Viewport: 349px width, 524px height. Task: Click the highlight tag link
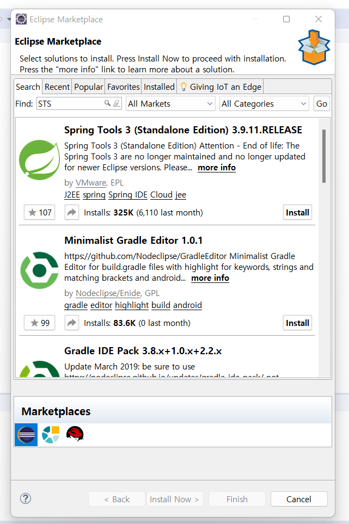(x=132, y=305)
